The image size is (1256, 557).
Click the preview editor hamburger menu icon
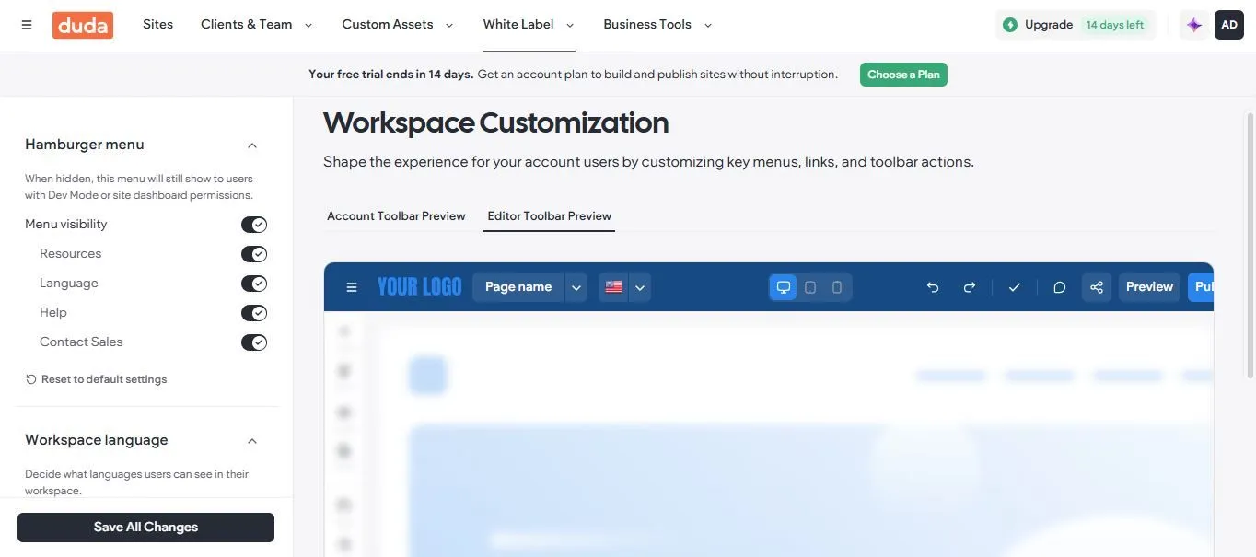tap(351, 287)
